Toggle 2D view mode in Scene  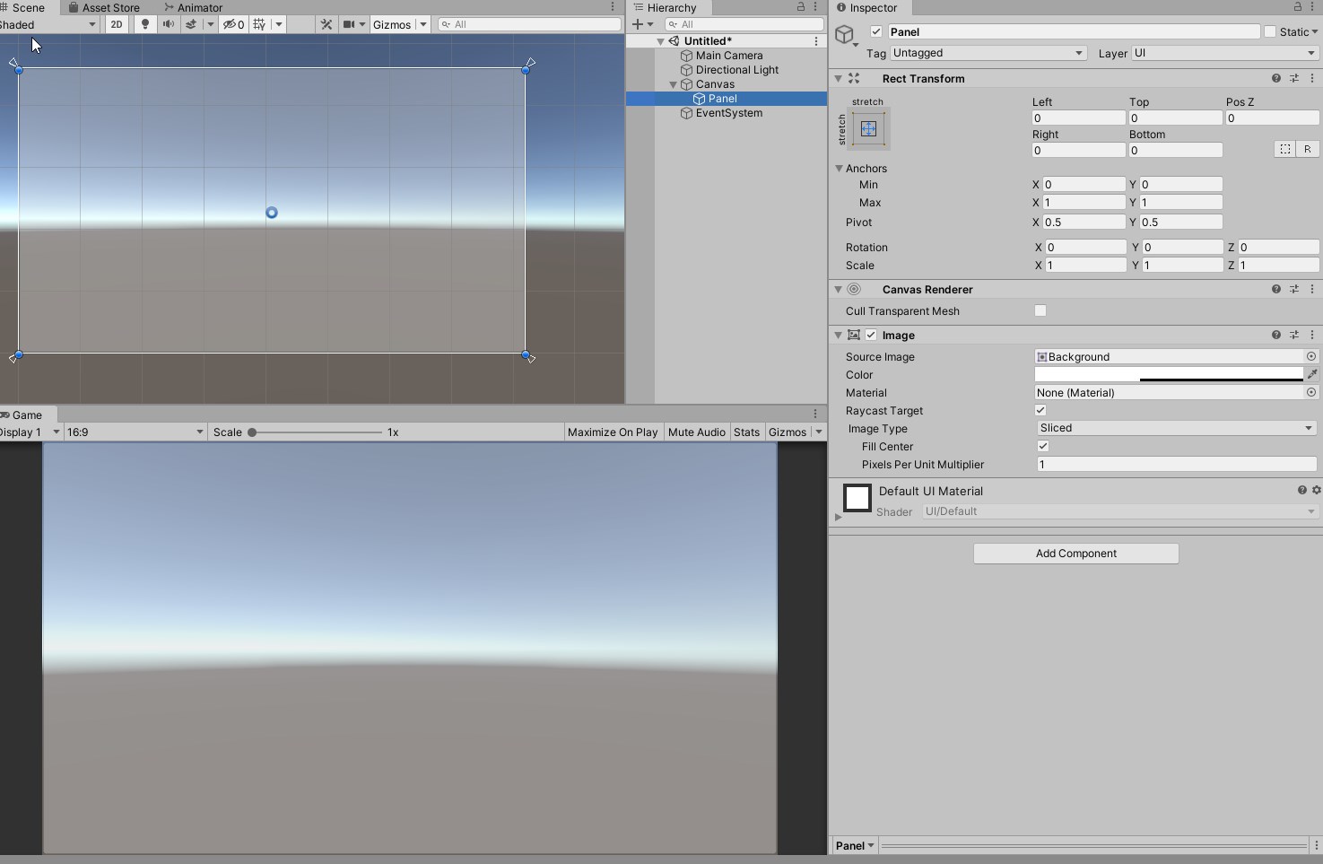click(117, 24)
